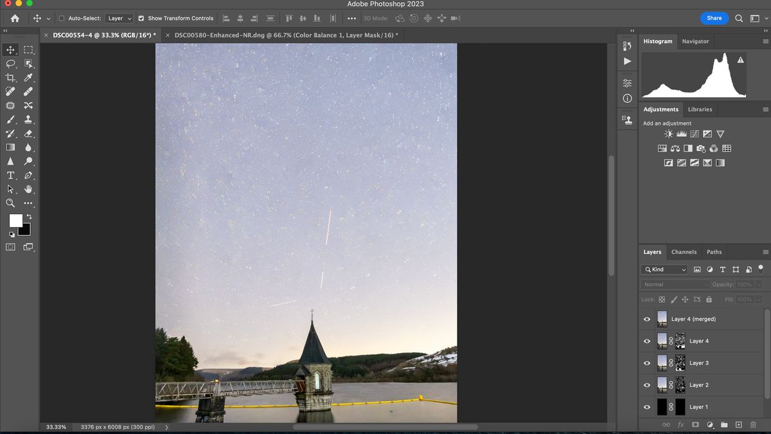Add a Curves adjustment layer
Viewport: 771px width, 434px height.
[x=695, y=134]
